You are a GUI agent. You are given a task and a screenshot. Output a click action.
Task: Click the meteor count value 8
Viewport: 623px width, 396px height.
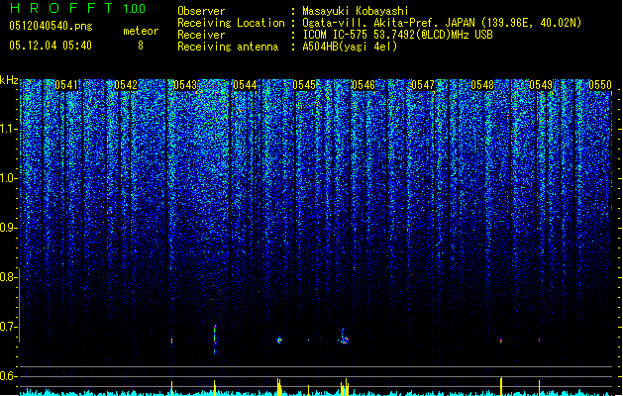141,46
